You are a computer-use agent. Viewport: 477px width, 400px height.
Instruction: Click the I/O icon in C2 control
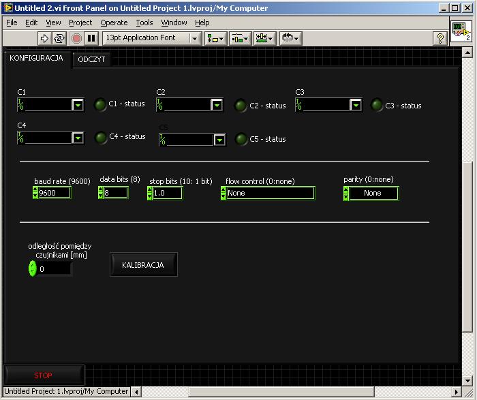pyautogui.click(x=159, y=105)
